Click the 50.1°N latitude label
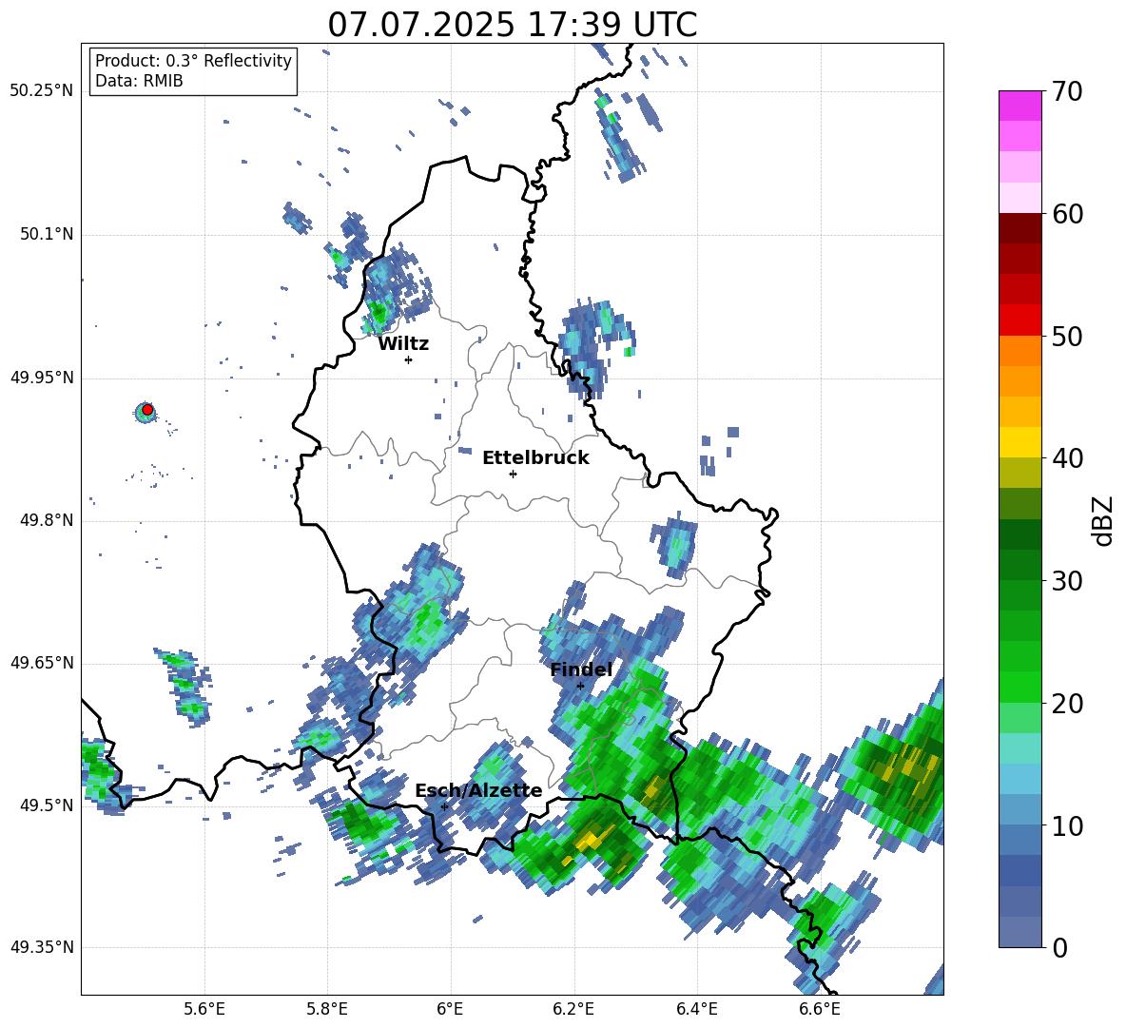1126x1028 pixels. pyautogui.click(x=48, y=234)
